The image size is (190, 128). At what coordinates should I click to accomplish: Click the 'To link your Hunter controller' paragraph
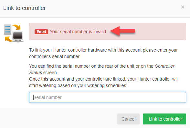coord(103,53)
